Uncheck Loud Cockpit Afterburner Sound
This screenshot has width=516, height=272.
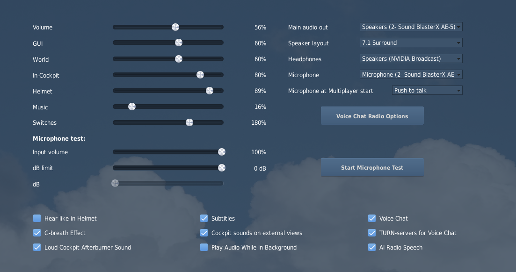[37, 247]
